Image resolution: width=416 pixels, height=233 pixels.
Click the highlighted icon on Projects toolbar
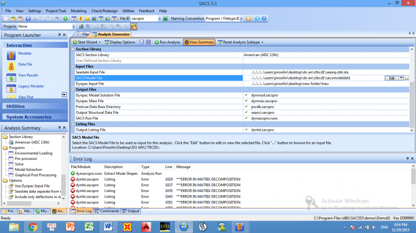134,26
